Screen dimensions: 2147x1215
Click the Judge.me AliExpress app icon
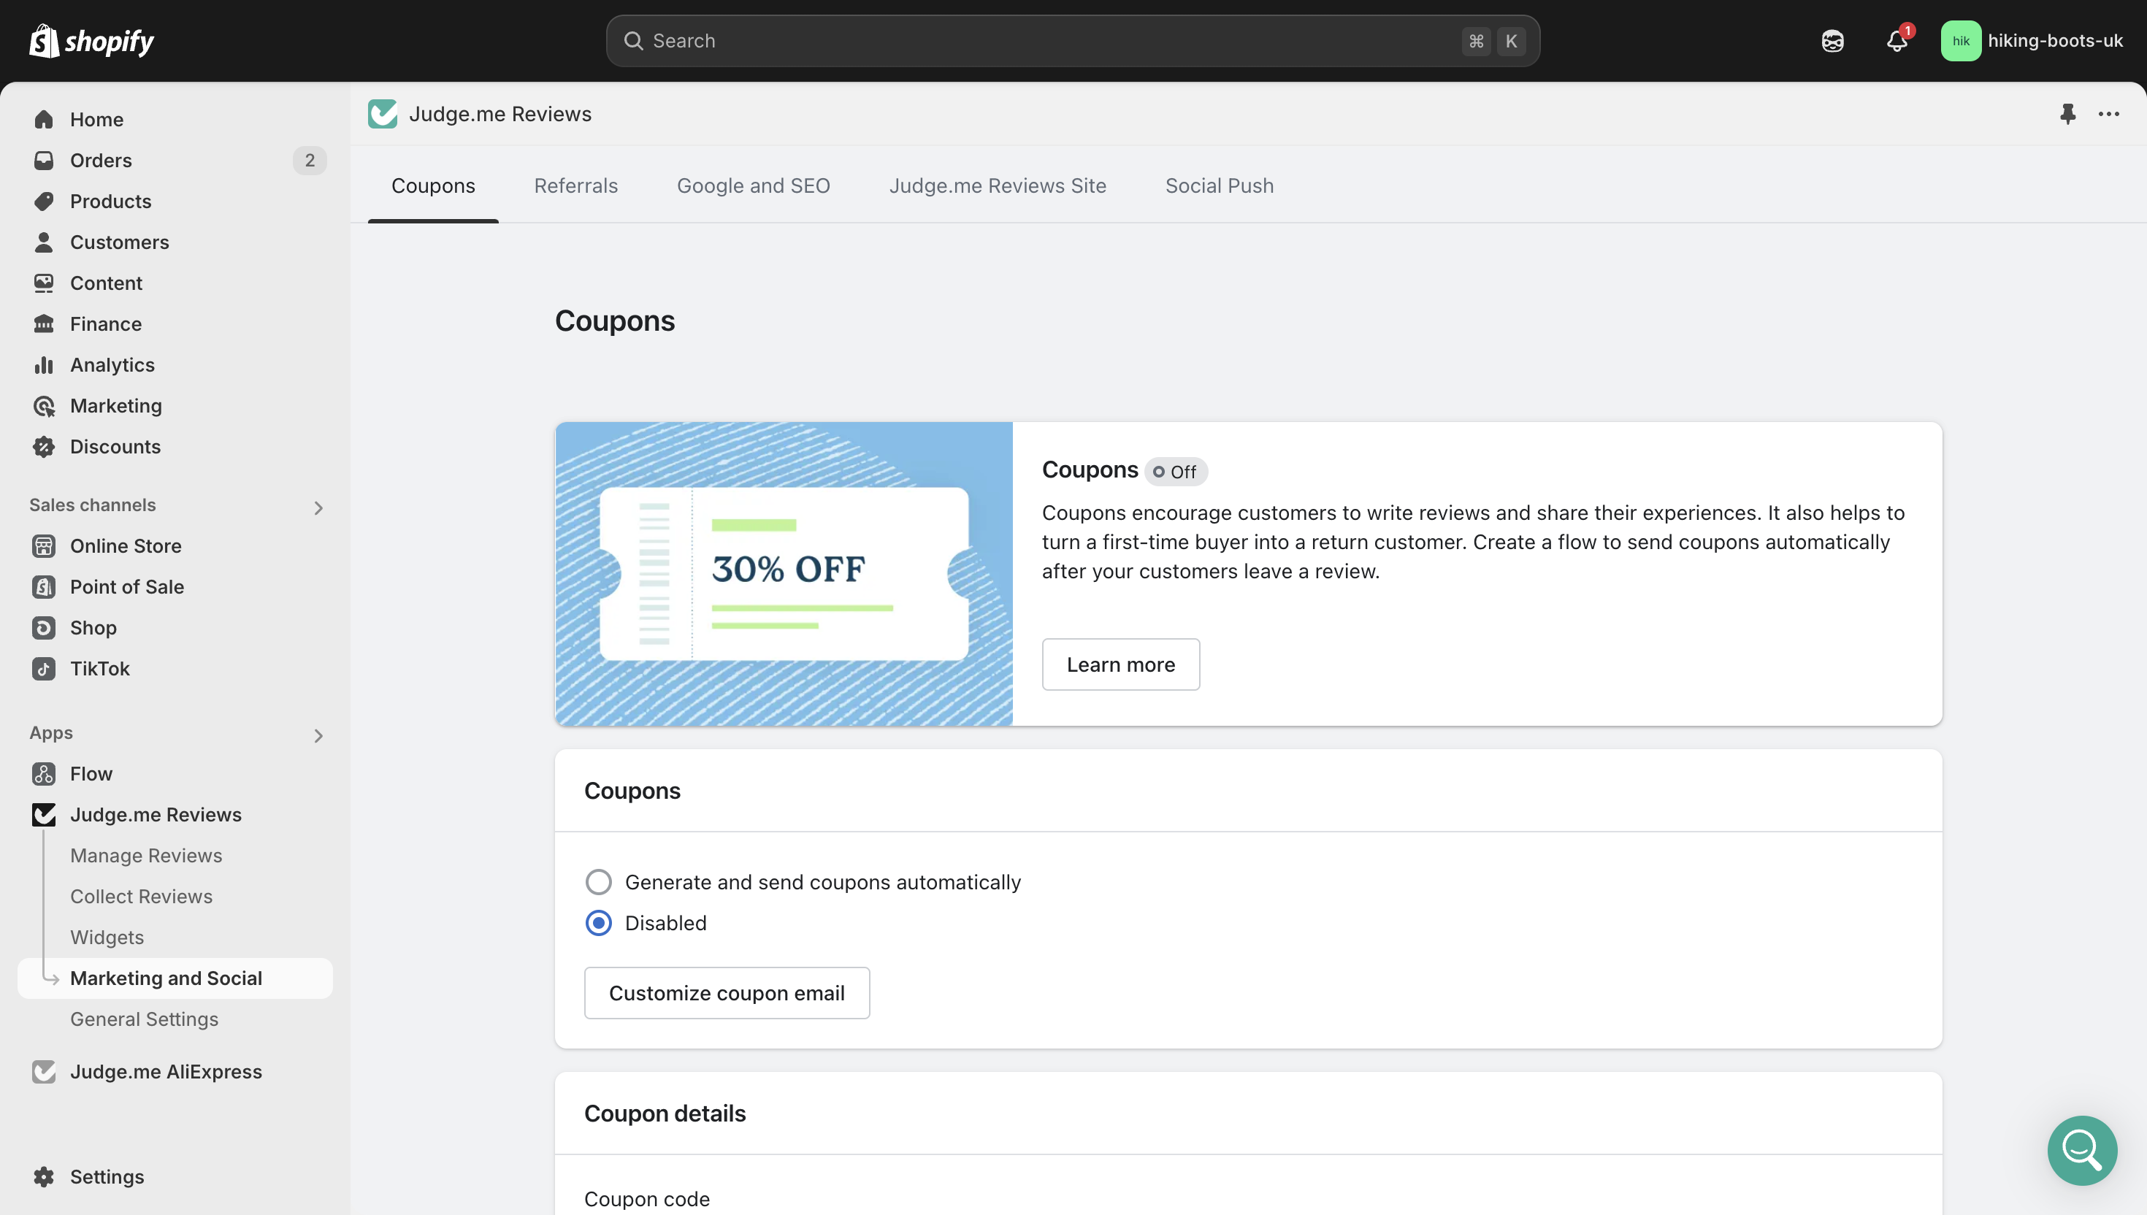point(45,1071)
